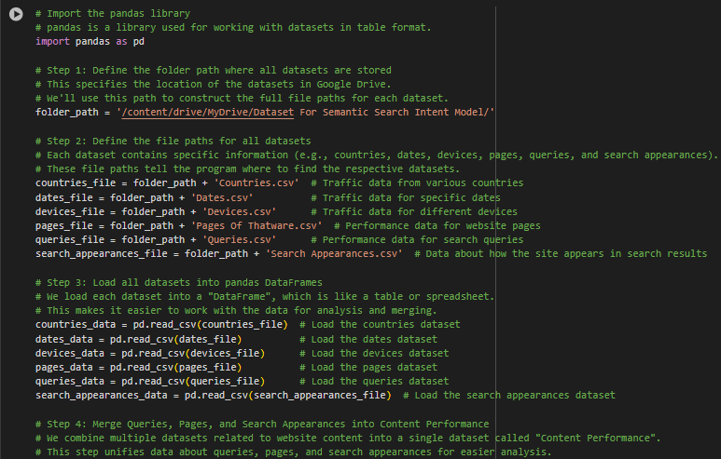Click the 'queries_data' variable name

coord(70,381)
